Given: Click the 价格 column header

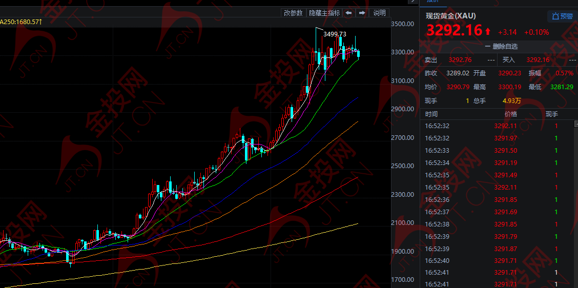Looking at the screenshot, I should point(511,114).
